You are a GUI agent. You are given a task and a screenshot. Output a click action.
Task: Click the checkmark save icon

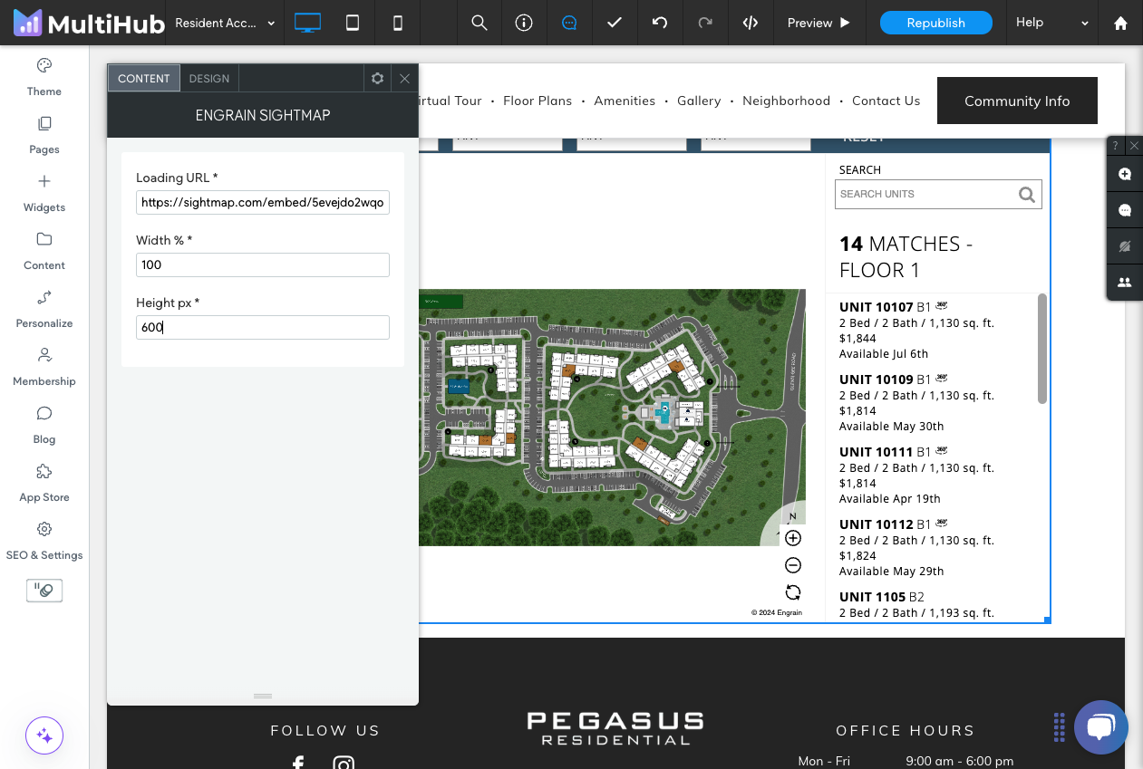(615, 23)
